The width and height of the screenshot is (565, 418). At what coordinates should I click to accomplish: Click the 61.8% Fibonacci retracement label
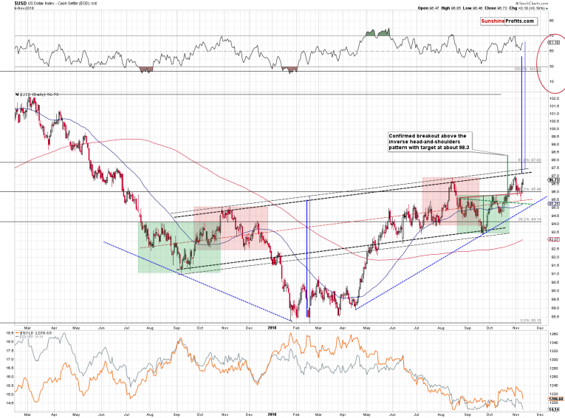(530, 160)
